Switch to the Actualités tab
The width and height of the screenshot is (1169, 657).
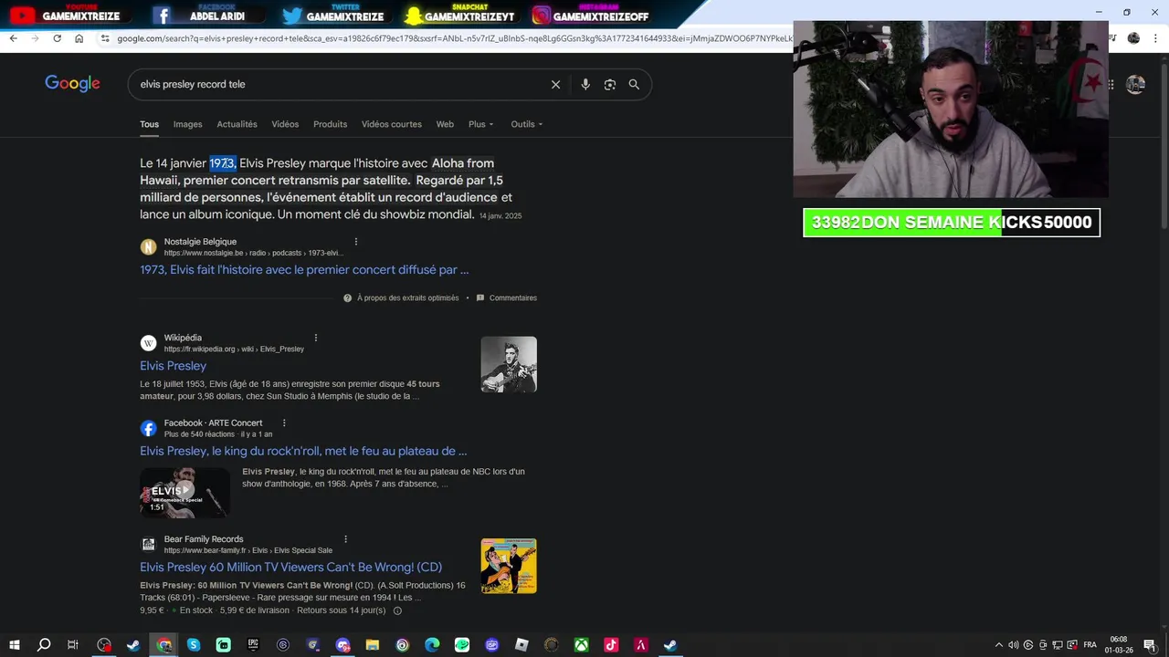coord(237,124)
